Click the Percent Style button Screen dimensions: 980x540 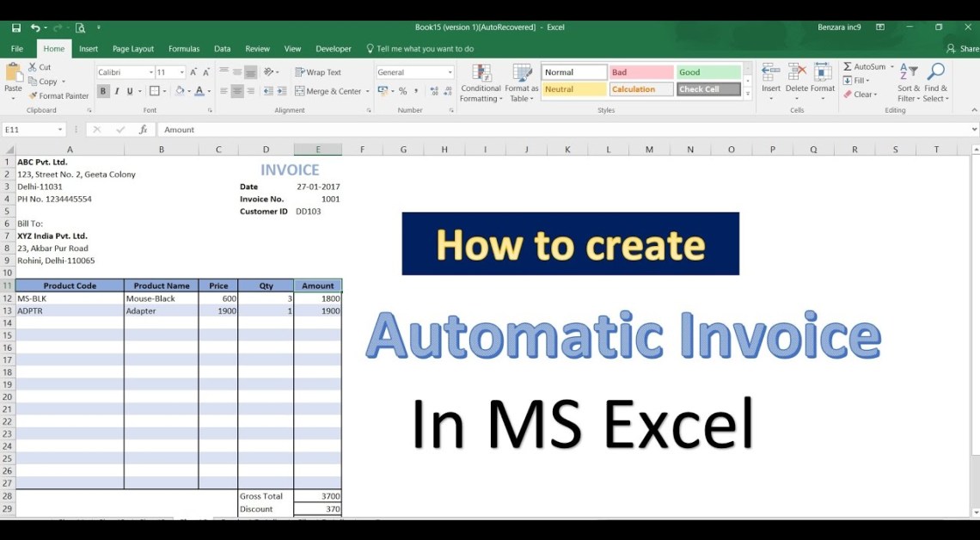402,91
